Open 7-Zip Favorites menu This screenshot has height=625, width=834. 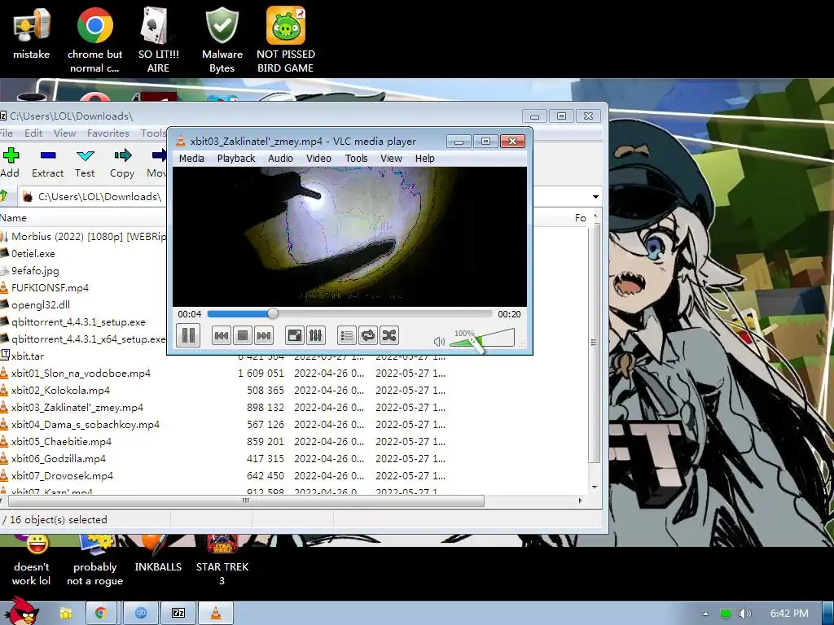(108, 133)
